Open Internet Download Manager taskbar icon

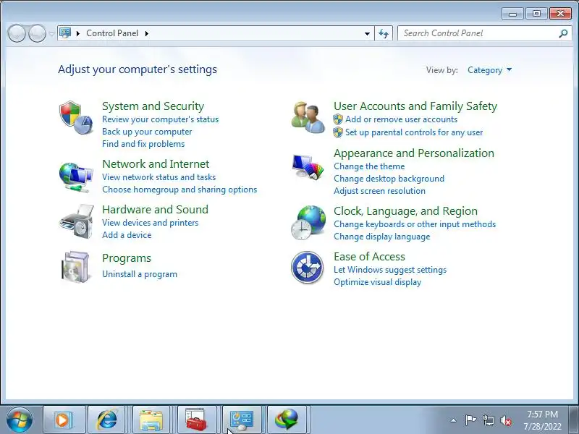pos(287,420)
